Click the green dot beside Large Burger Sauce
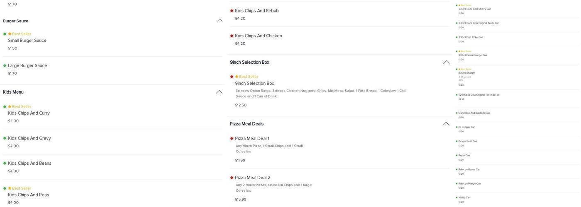The height and width of the screenshot is (207, 581). [5, 66]
